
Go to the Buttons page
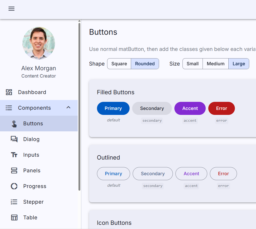(x=39, y=124)
